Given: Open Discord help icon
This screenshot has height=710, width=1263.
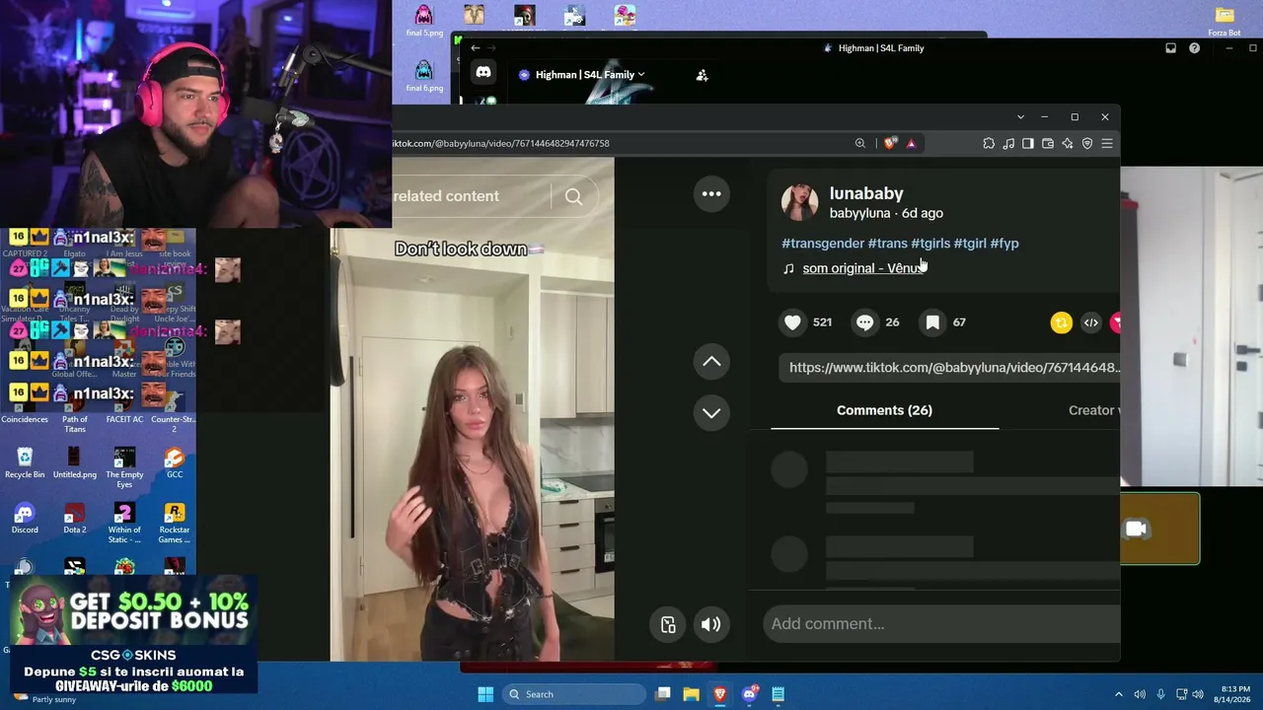Looking at the screenshot, I should coord(1195,48).
